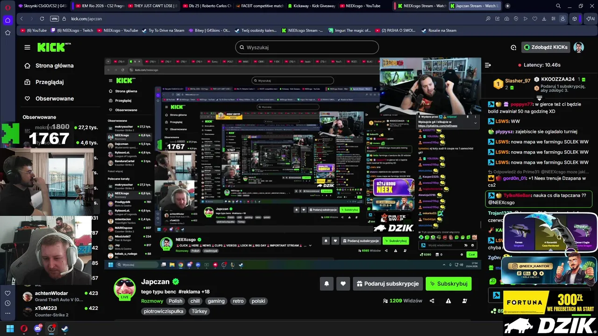Open the Kick support headset icon
The height and width of the screenshot is (336, 598).
(x=513, y=47)
